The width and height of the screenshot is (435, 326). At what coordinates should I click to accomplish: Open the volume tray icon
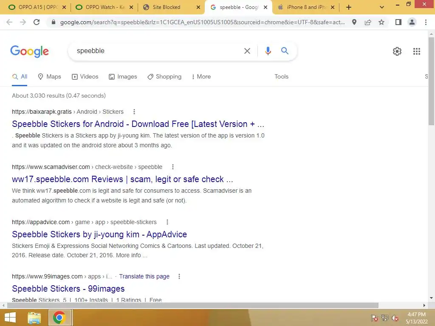click(x=395, y=318)
